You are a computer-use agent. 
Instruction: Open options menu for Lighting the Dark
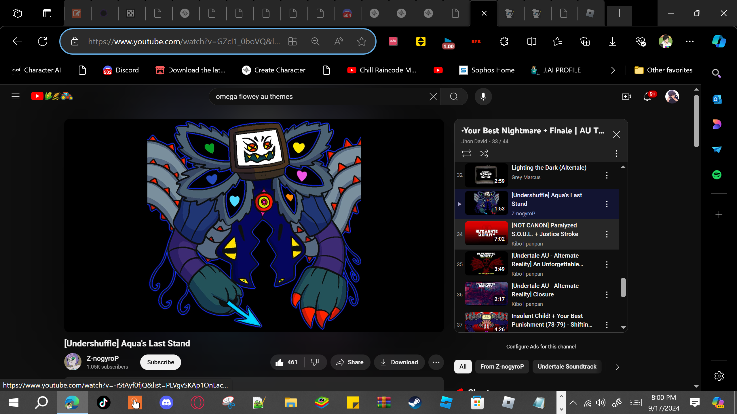pos(607,175)
